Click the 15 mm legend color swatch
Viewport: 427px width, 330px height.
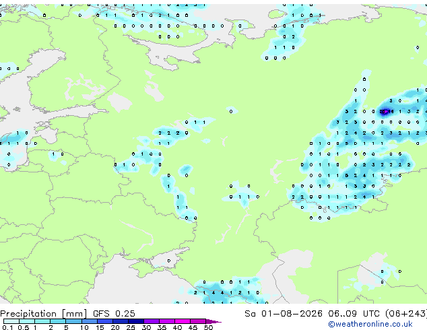tap(104, 321)
